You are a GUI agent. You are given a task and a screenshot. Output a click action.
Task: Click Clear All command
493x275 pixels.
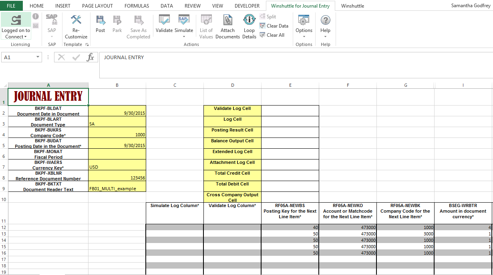click(272, 35)
